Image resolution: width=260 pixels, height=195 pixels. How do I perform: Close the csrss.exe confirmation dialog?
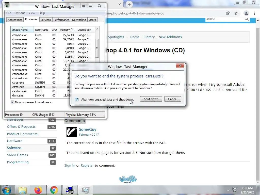180,66
